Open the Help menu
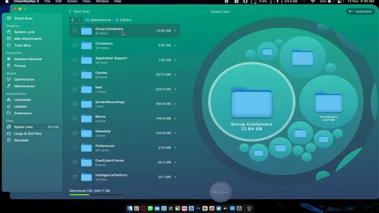The height and width of the screenshot is (213, 379). tap(118, 1)
